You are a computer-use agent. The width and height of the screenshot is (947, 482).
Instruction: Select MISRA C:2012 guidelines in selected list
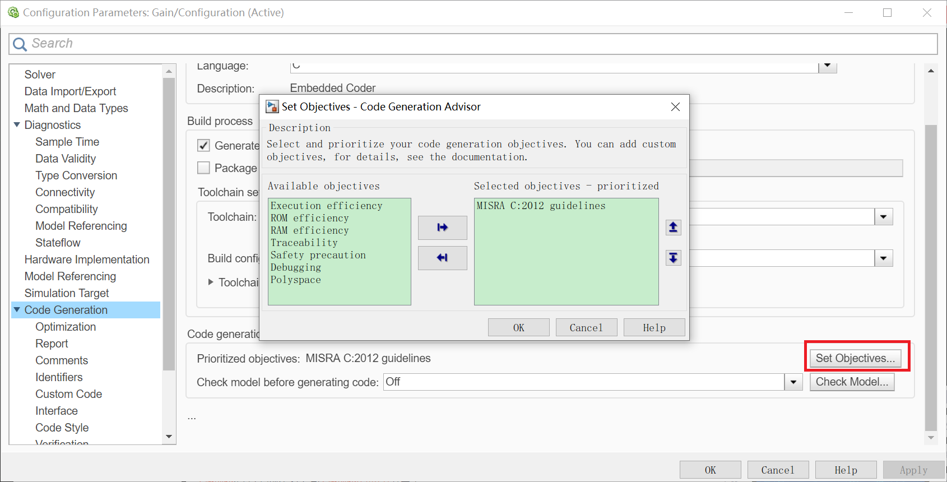541,206
